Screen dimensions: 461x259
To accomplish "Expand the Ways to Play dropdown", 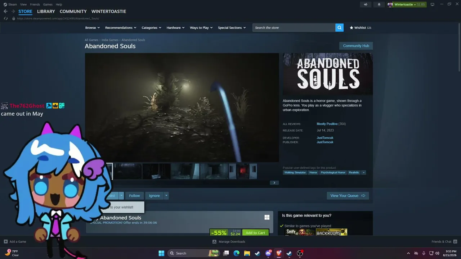I will 201,28.
